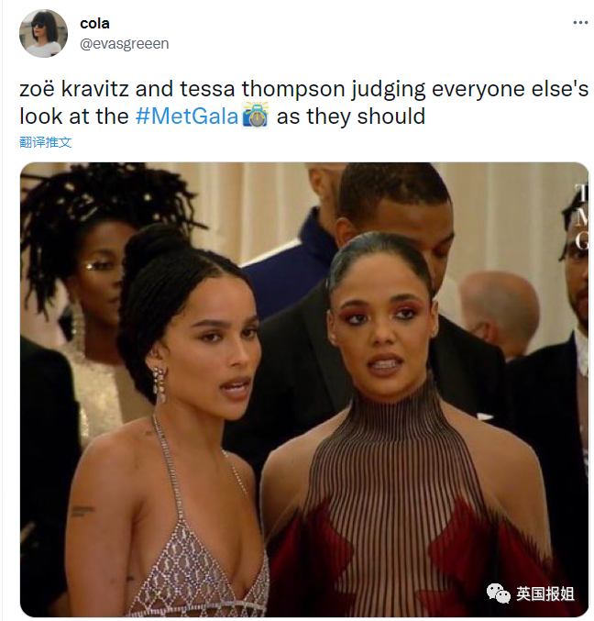Screen dimensions: 594x621
Task: Open the @evasgreeen handle
Action: pos(125,43)
